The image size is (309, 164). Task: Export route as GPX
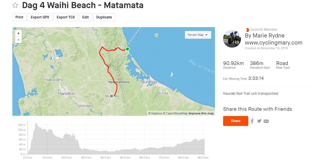(40, 17)
